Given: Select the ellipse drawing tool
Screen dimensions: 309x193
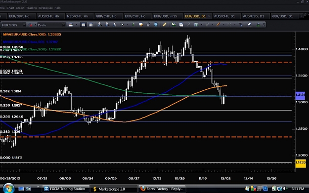Looking at the screenshot, I should click(229, 24).
